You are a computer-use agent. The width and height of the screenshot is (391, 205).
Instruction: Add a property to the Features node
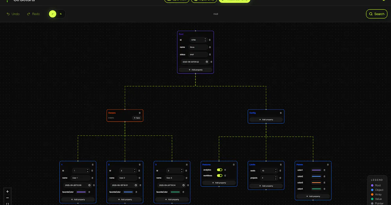click(219, 183)
